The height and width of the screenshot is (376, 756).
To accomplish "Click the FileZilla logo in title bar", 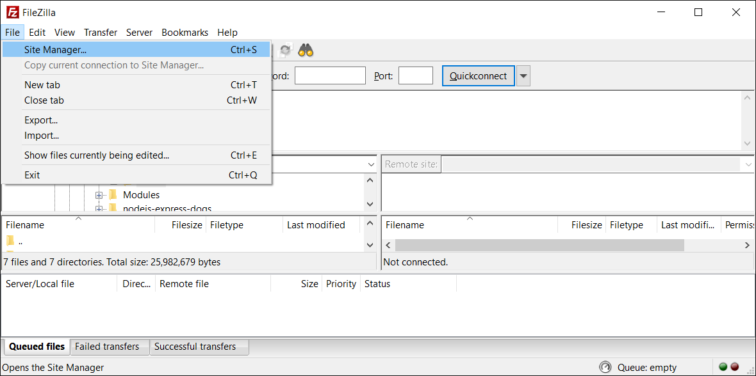I will 12,12.
